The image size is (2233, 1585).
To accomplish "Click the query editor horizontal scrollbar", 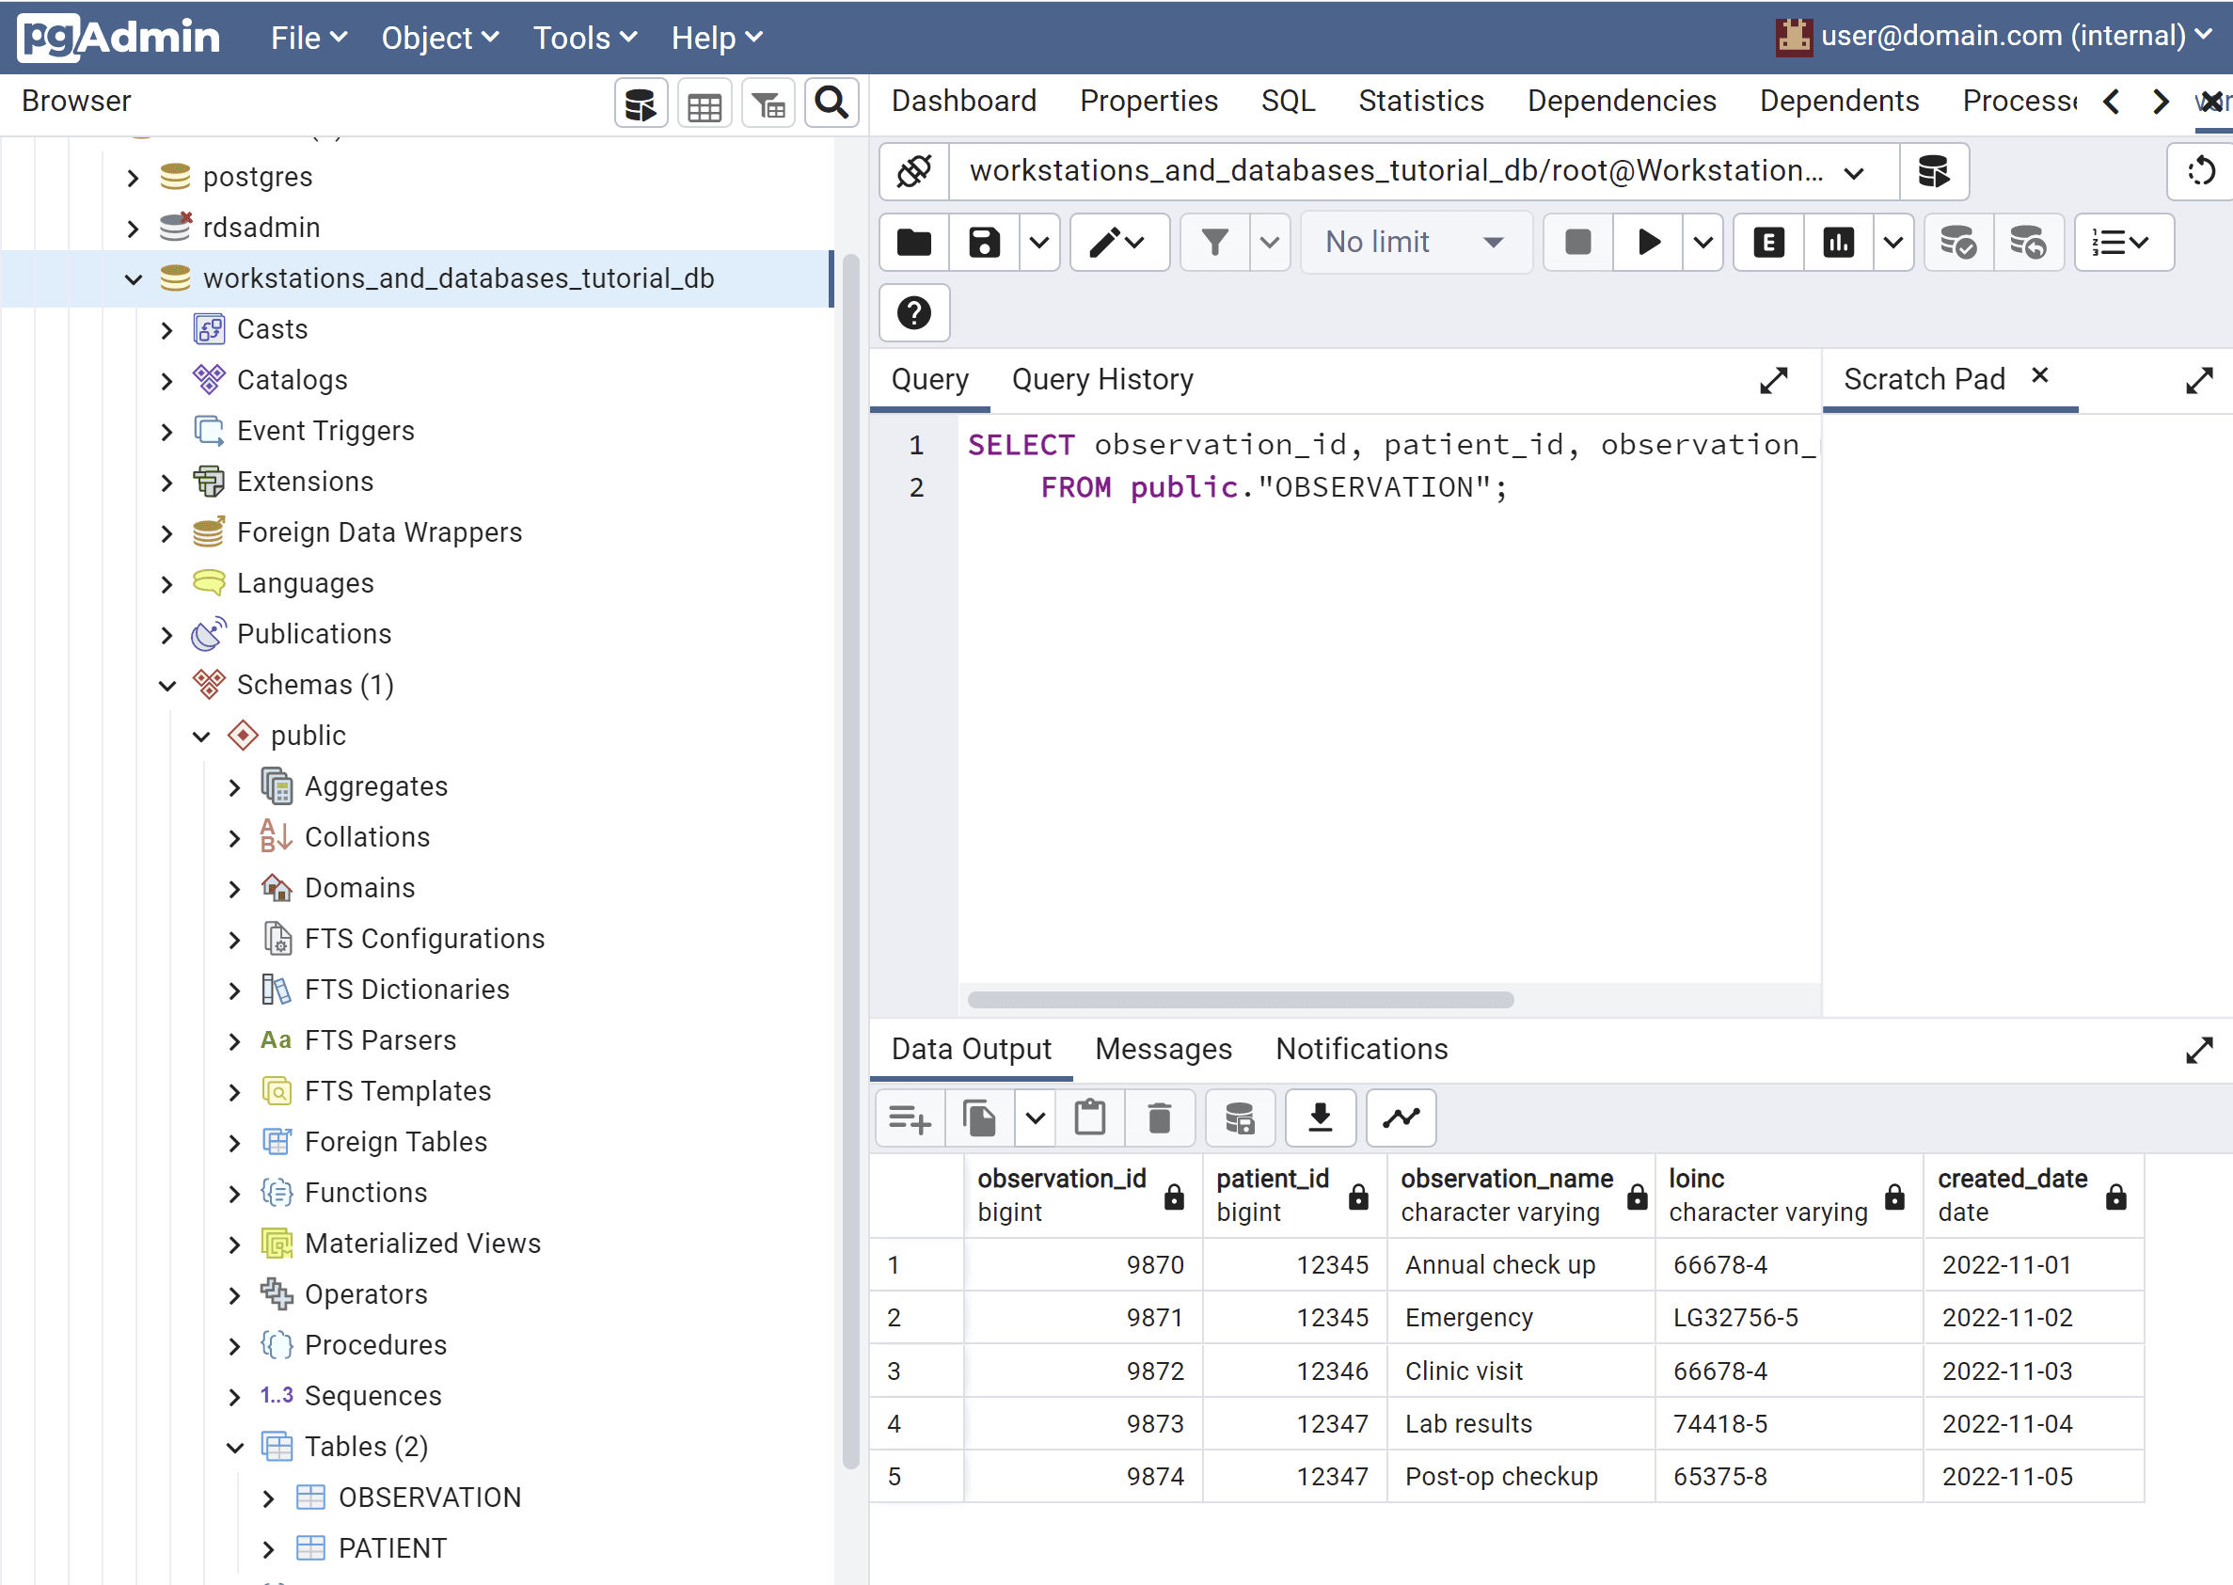I will pyautogui.click(x=1240, y=999).
